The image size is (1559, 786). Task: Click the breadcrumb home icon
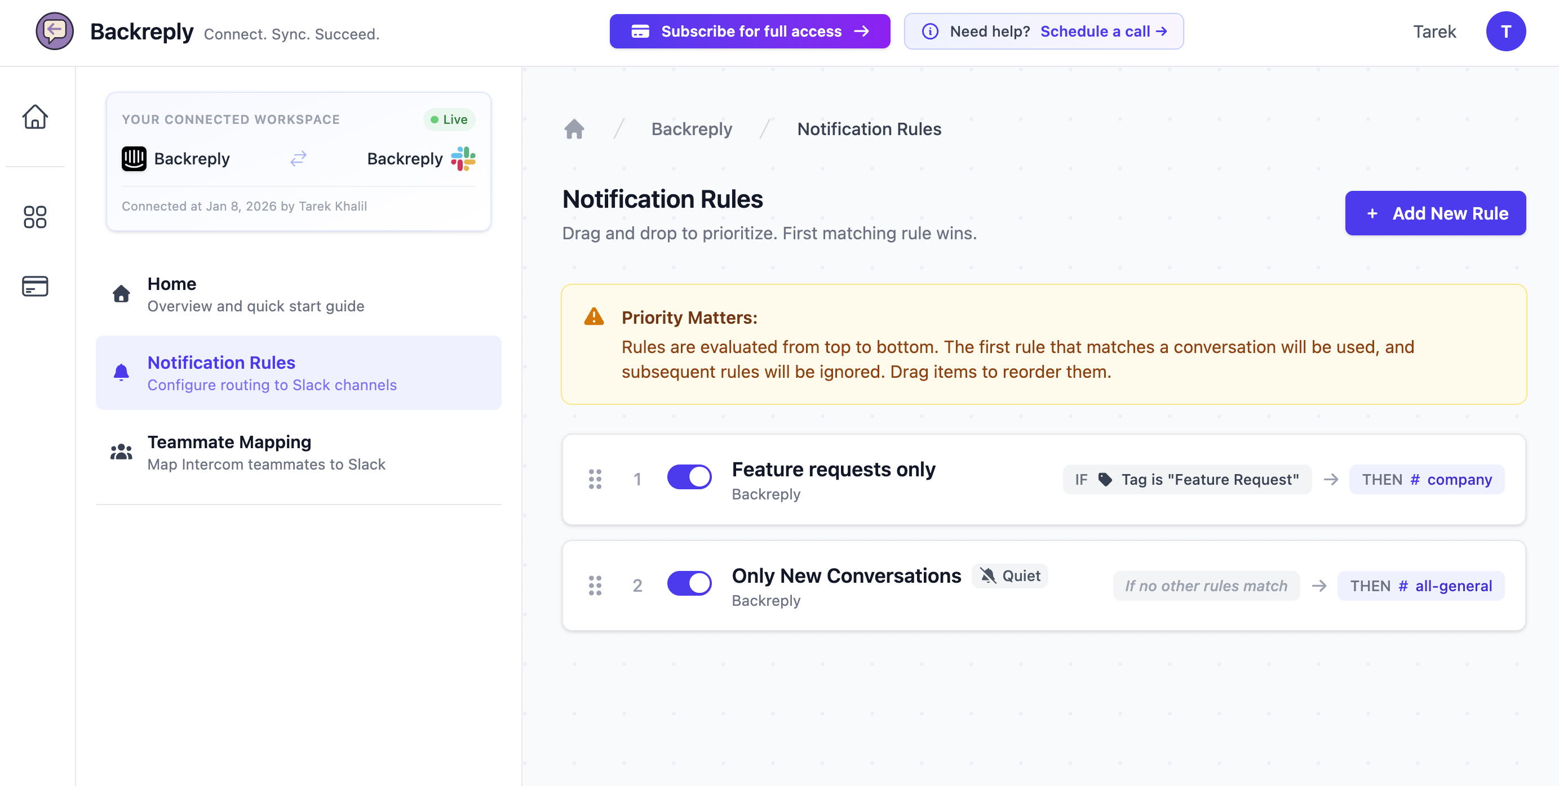click(574, 129)
